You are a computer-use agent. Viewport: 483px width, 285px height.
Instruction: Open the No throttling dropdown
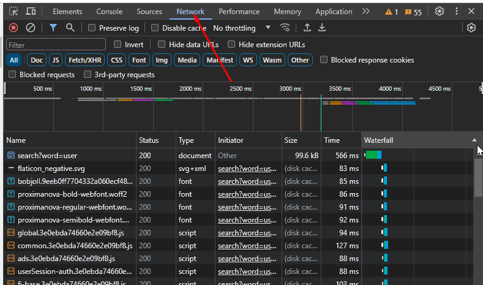242,28
